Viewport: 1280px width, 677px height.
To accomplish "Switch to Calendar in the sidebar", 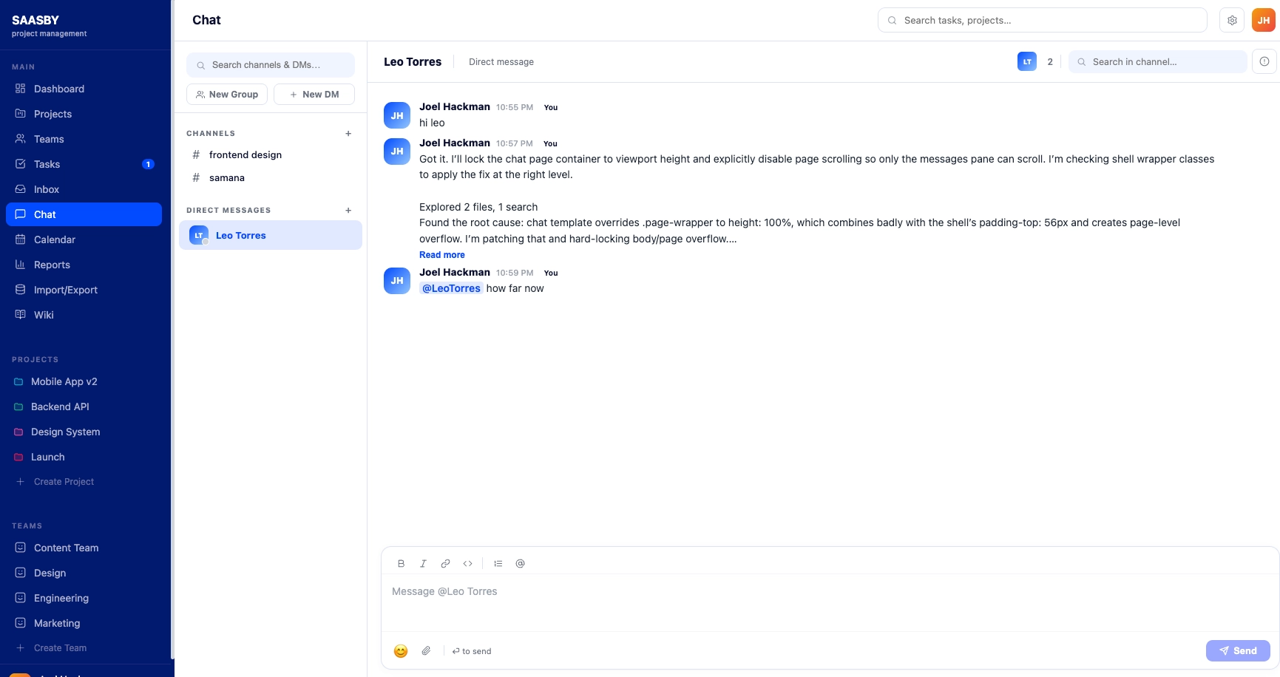I will (54, 239).
